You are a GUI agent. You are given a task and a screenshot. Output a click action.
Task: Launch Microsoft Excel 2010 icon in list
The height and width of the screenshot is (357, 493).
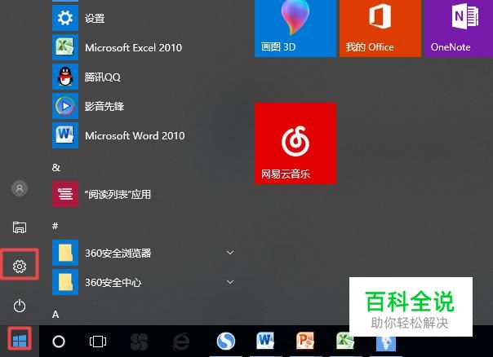tap(65, 47)
